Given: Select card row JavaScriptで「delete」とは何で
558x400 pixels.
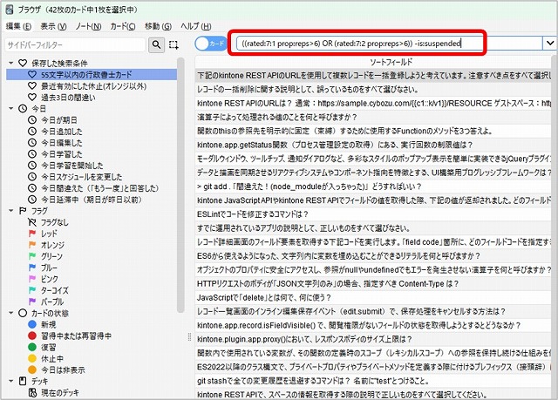Looking at the screenshot, I should [375, 297].
